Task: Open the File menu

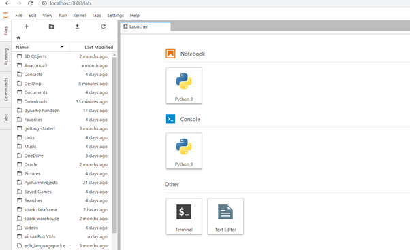Action: click(19, 16)
